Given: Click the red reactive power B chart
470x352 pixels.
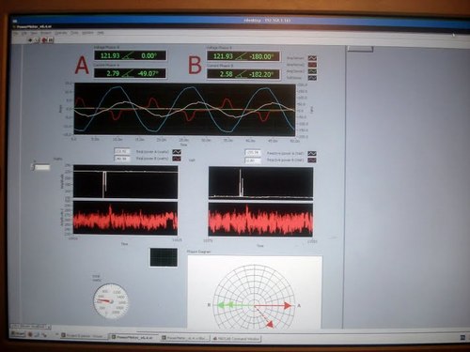Looking at the screenshot, I should (x=260, y=220).
